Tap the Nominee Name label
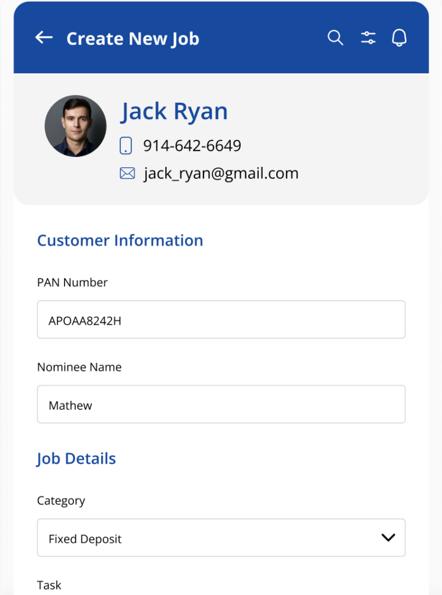 79,367
